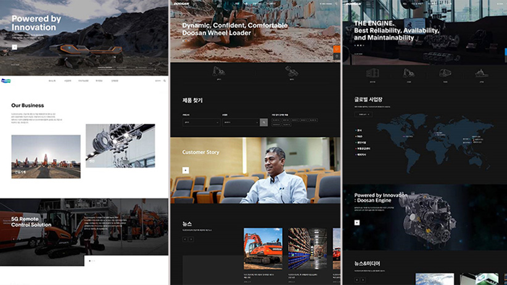The image size is (507, 285).
Task: Play the Customer Story video
Action: click(x=186, y=170)
